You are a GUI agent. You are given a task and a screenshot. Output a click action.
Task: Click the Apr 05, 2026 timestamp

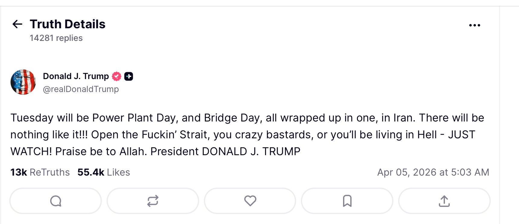(x=433, y=172)
